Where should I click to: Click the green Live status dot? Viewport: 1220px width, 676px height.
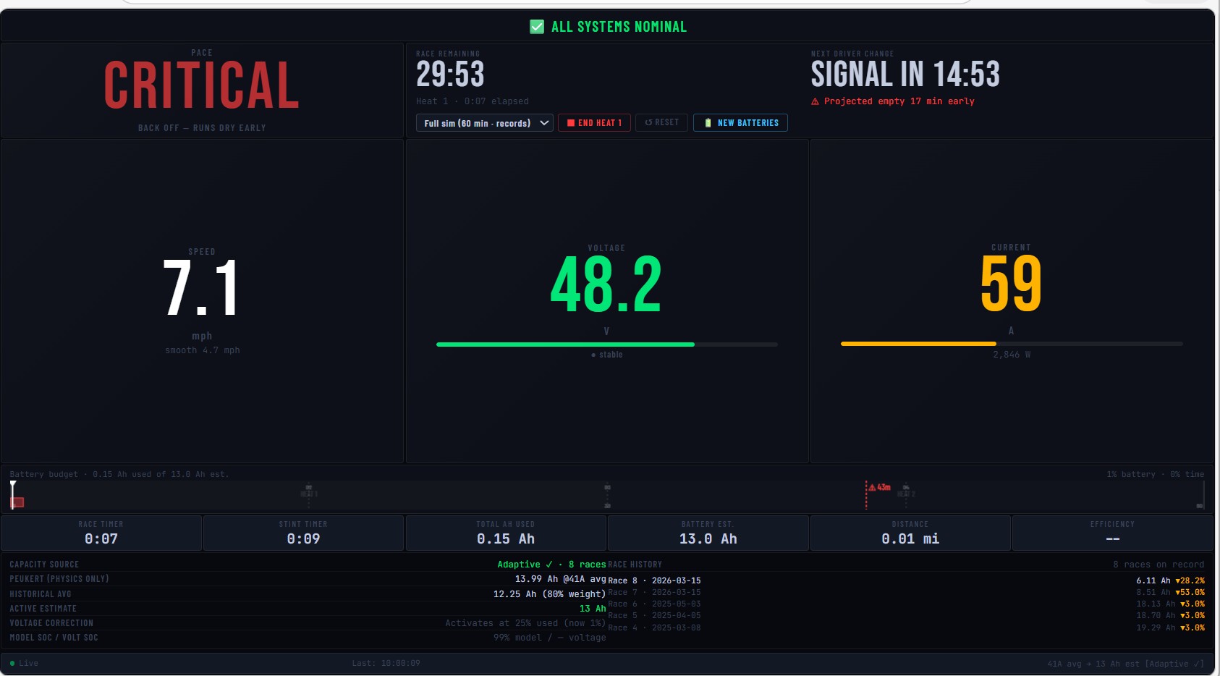pyautogui.click(x=12, y=663)
